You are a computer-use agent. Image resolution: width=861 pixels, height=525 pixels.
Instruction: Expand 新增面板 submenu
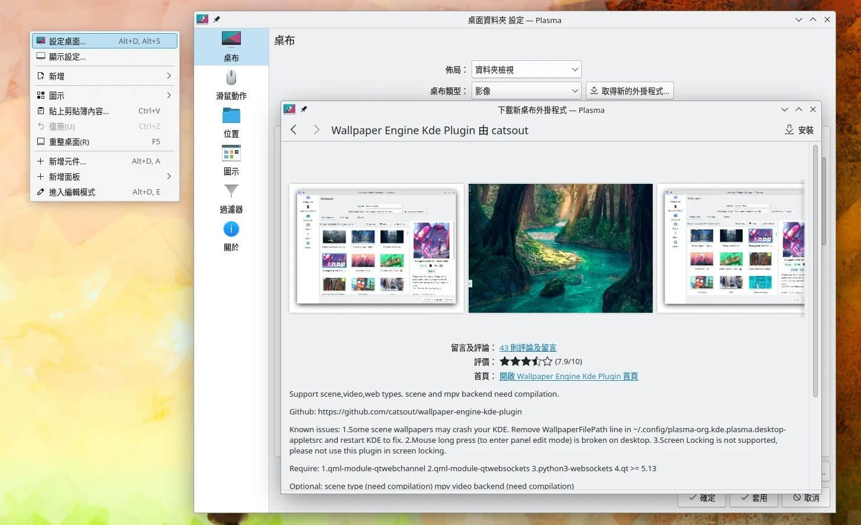coord(105,176)
